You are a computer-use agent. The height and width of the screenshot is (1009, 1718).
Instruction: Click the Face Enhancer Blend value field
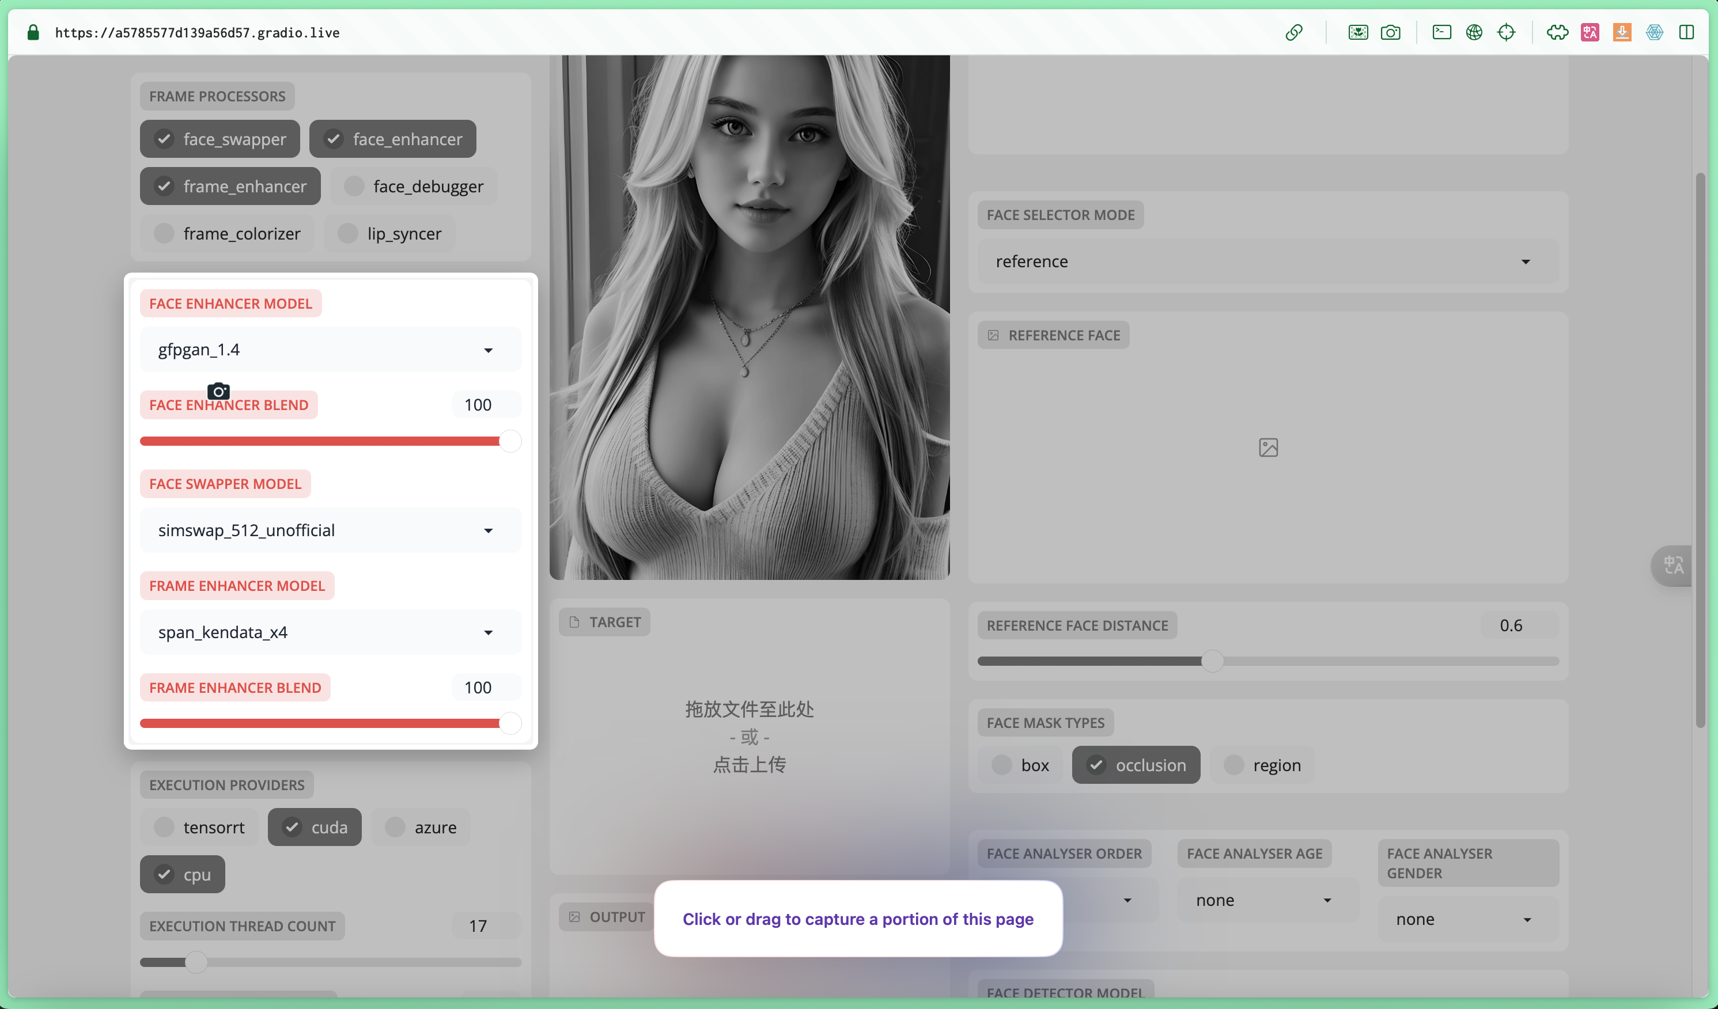pos(486,405)
